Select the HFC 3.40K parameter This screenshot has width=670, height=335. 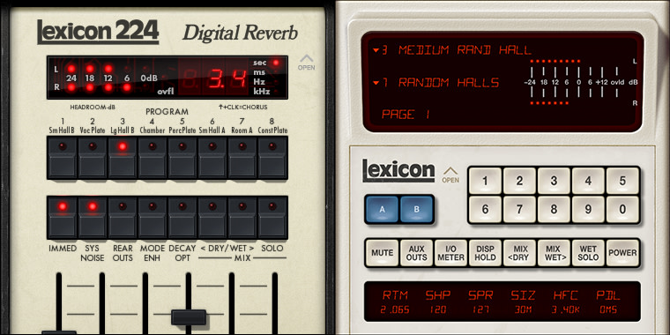566,302
